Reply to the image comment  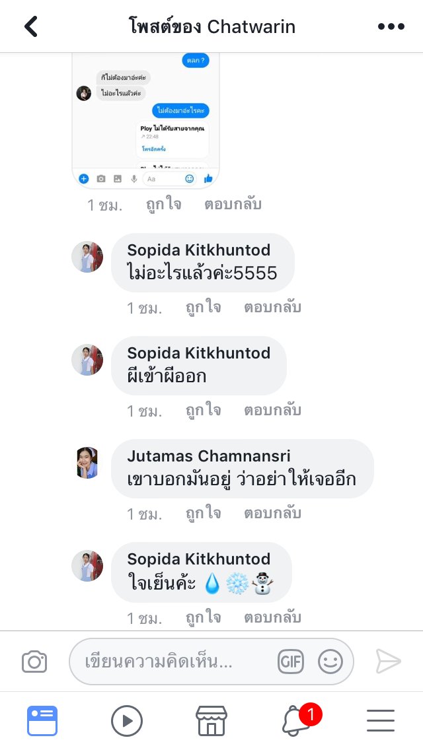pyautogui.click(x=233, y=204)
